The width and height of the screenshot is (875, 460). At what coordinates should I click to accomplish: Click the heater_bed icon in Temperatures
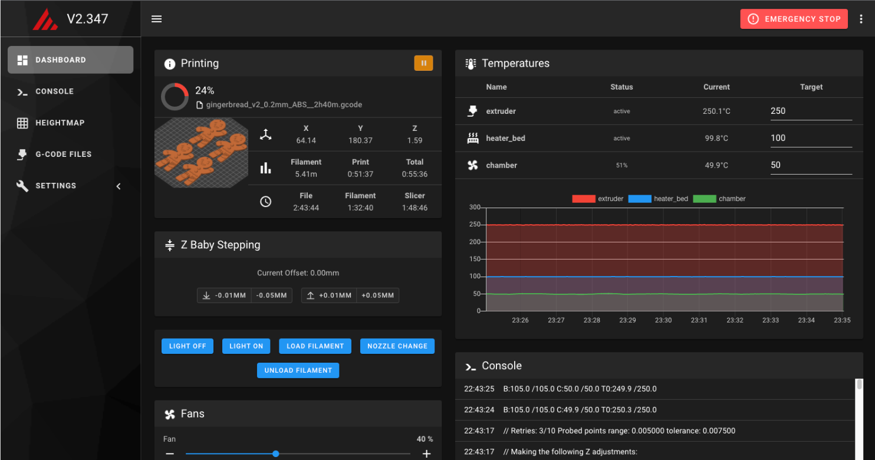coord(472,138)
